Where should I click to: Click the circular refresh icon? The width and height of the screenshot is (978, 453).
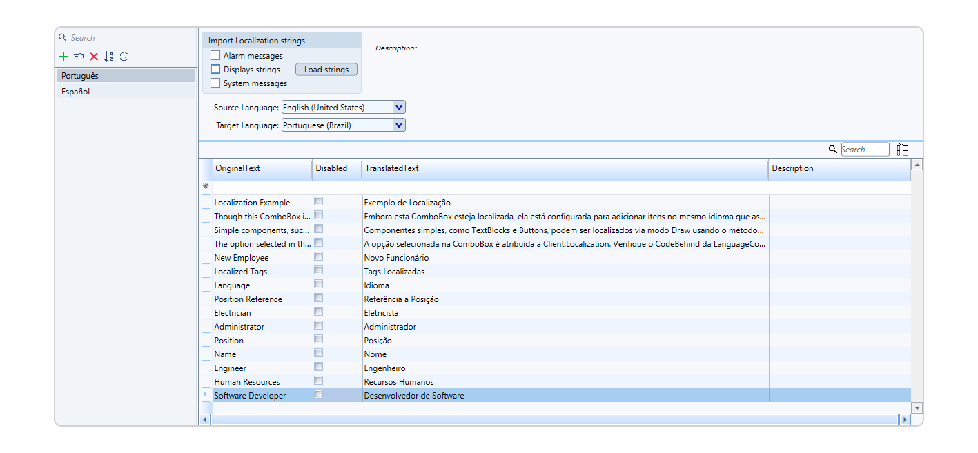coord(124,57)
